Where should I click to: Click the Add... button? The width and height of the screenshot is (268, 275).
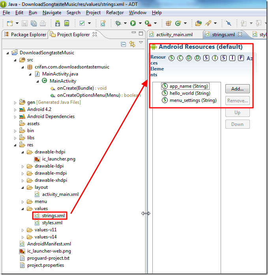pyautogui.click(x=237, y=89)
